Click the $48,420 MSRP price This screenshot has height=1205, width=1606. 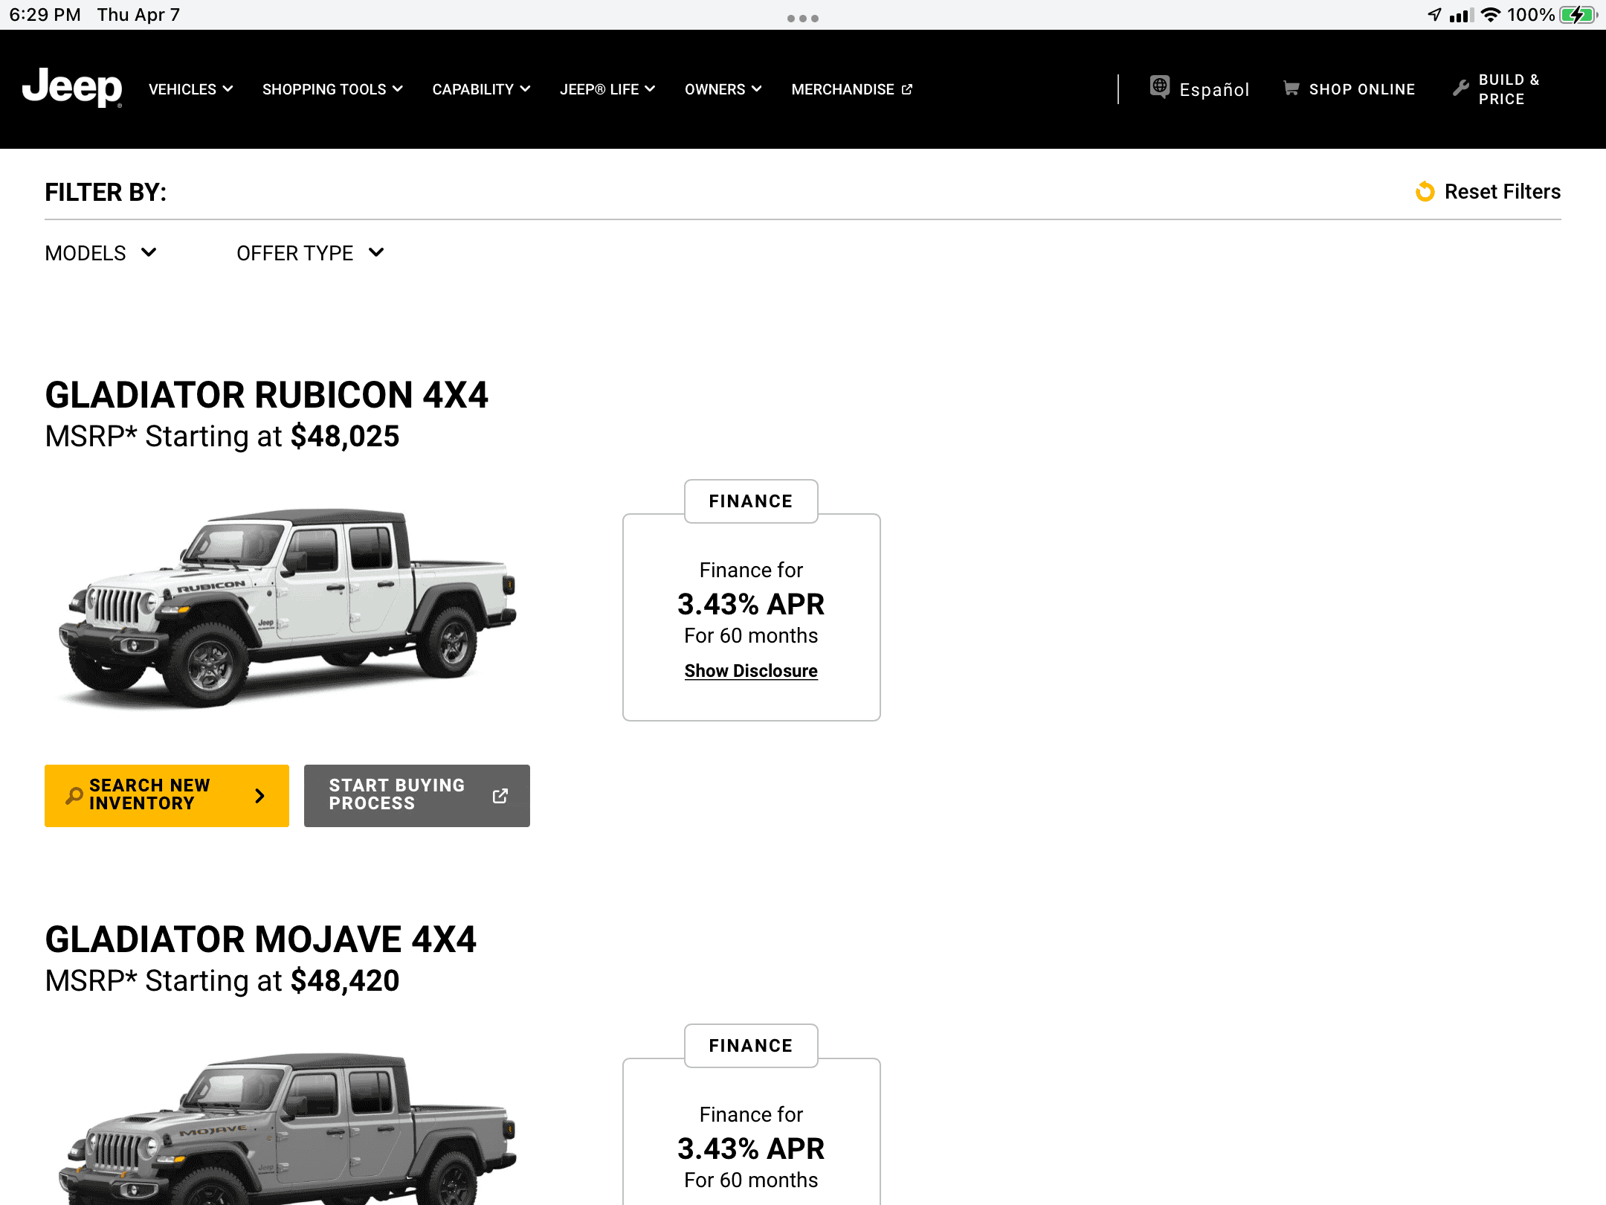tap(345, 981)
